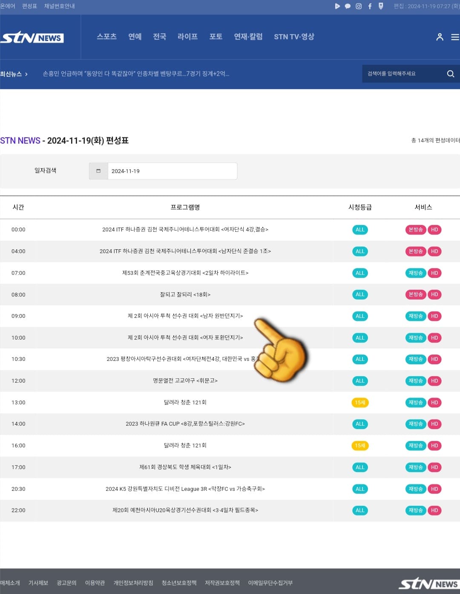Click the 기사제보 footer link
460x594 pixels.
tap(38, 582)
